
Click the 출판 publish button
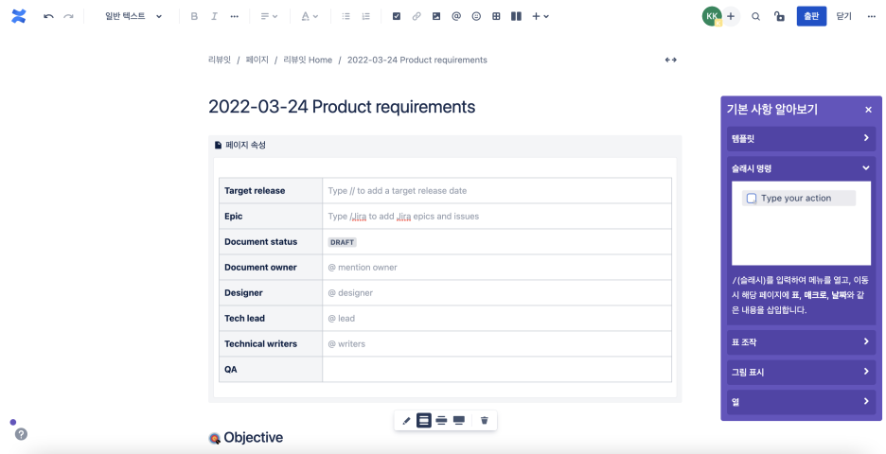pyautogui.click(x=811, y=16)
